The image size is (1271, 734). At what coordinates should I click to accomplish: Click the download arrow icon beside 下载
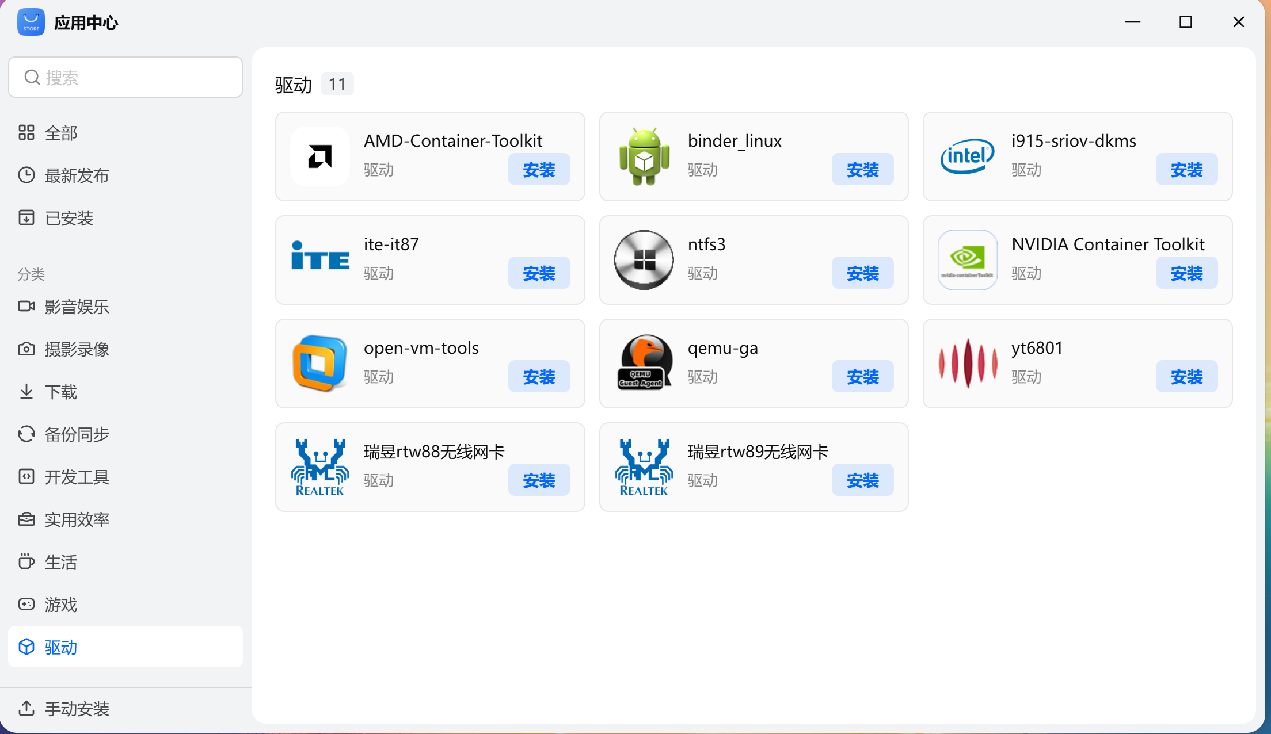[26, 392]
